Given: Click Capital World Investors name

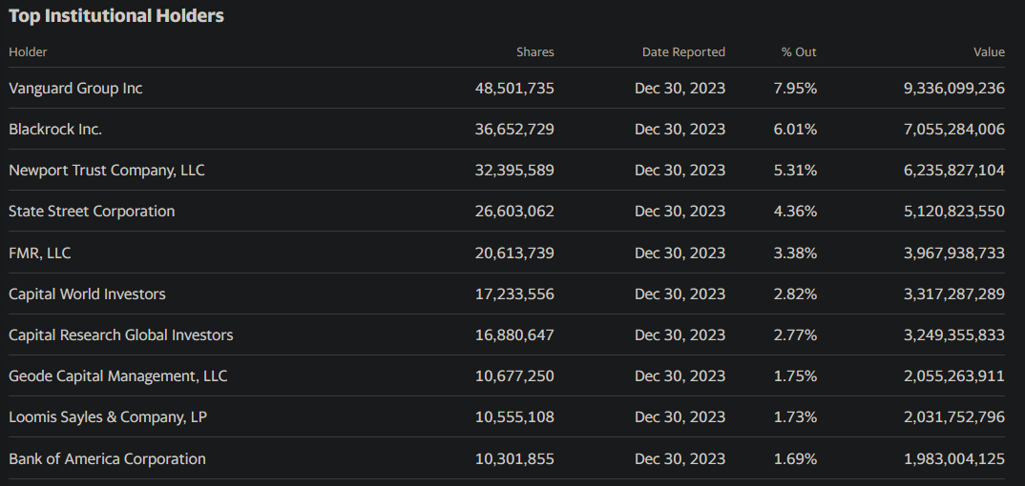Looking at the screenshot, I should 87,294.
